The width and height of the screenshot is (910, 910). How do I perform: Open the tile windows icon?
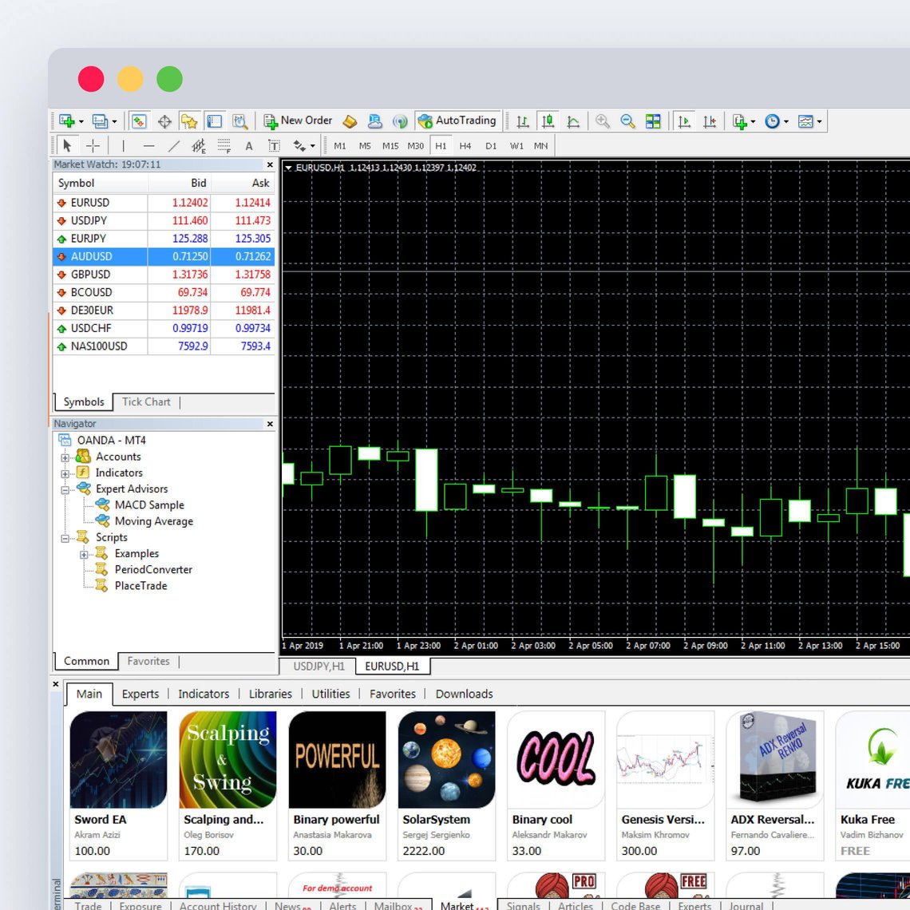[653, 121]
